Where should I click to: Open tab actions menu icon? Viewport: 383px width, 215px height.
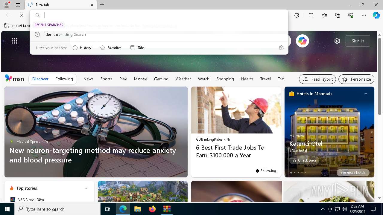(18, 5)
